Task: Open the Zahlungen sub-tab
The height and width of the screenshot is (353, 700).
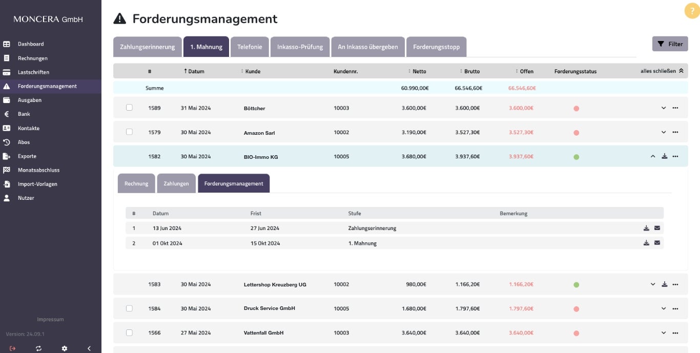Action: pos(176,183)
